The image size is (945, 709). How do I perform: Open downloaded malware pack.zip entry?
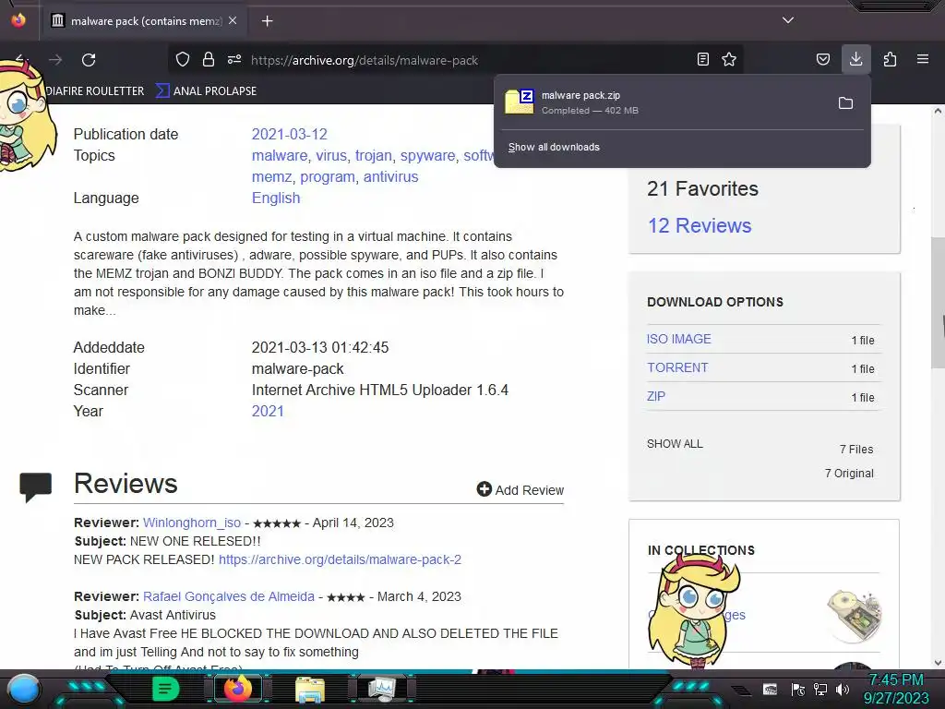click(x=663, y=102)
